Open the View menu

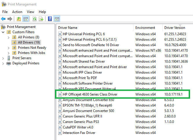tap(30, 12)
